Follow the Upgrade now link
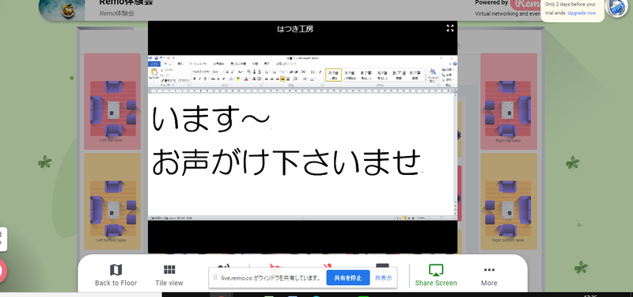Screen dimensions: 633x297 coord(582,13)
